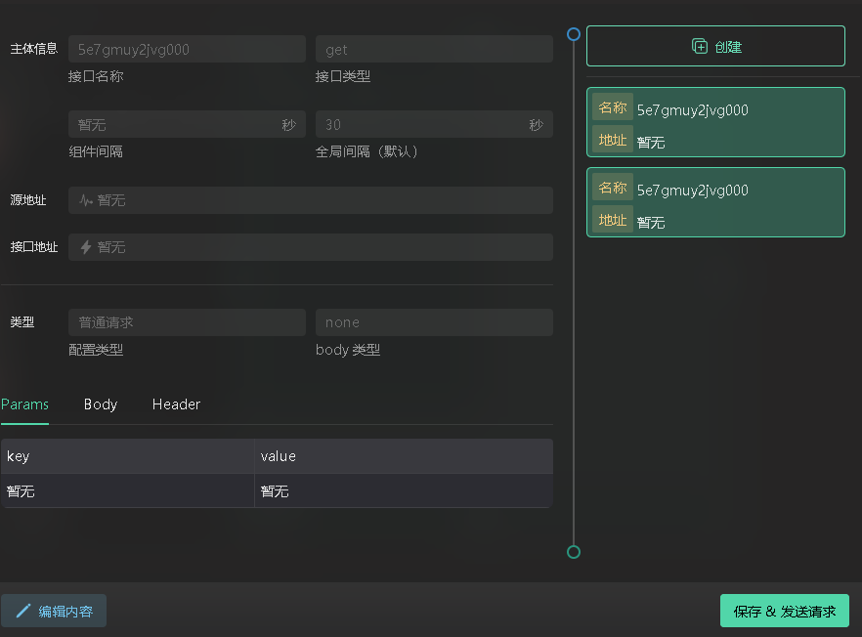Click the lightning icon in 接口地址 field

pos(86,247)
